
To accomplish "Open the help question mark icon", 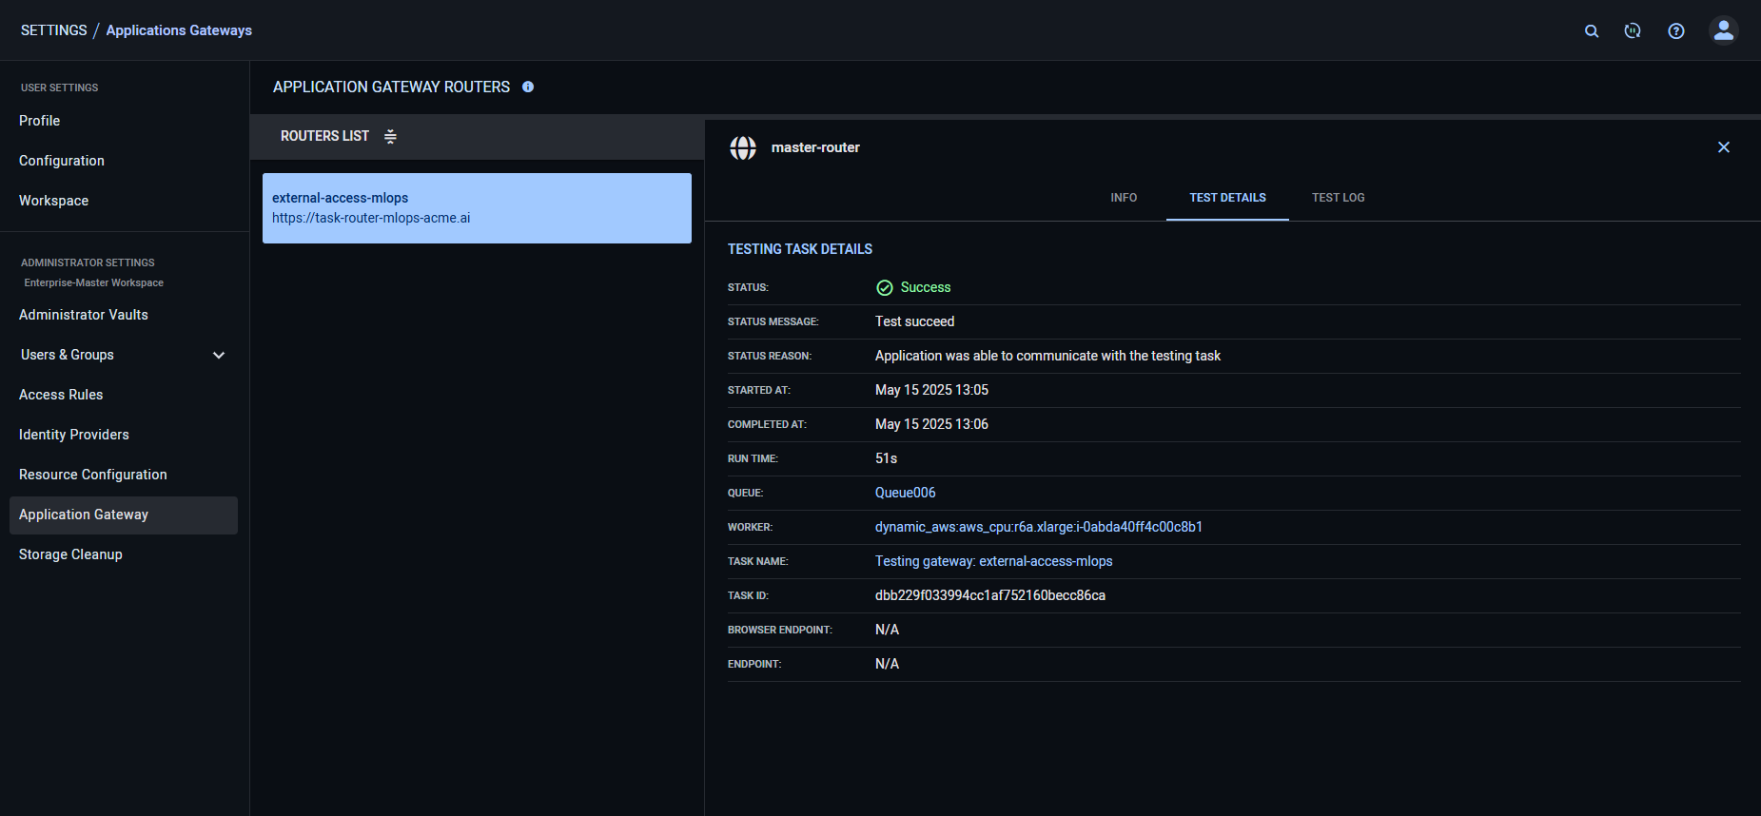I will pos(1675,31).
